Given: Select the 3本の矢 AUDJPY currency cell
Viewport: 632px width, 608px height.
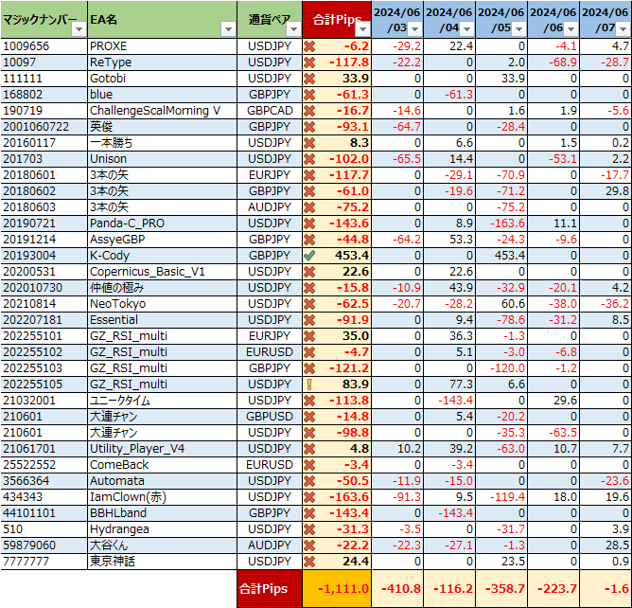Looking at the screenshot, I should [x=270, y=207].
